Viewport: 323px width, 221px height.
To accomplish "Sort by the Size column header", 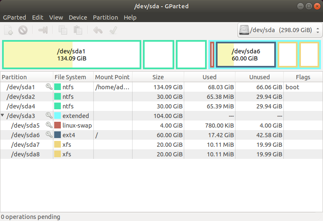I will coord(158,77).
